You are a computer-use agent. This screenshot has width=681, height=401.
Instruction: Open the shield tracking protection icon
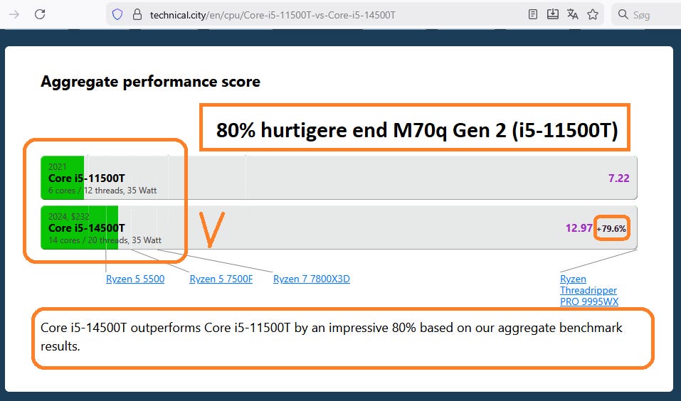[117, 14]
